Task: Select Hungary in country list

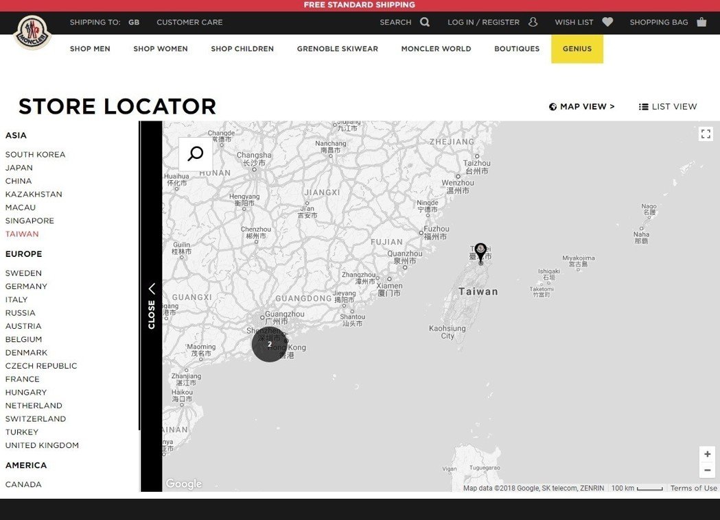Action: (x=26, y=393)
